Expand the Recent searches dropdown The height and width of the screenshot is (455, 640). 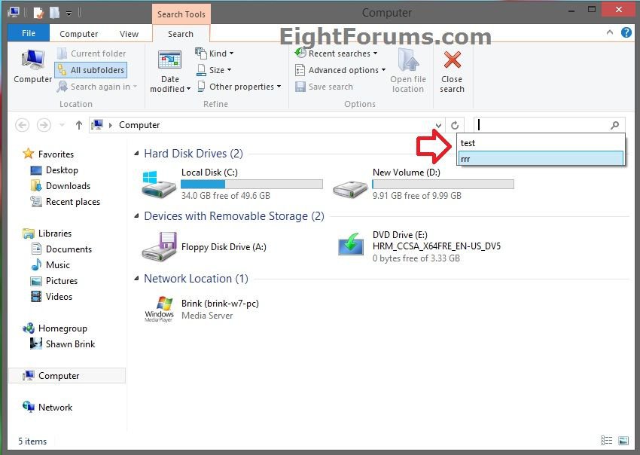337,53
